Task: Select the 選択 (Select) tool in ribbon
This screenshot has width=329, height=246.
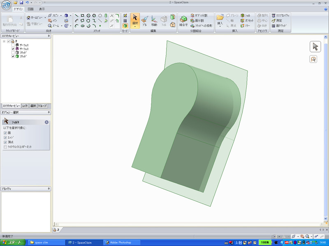Action: [x=135, y=20]
